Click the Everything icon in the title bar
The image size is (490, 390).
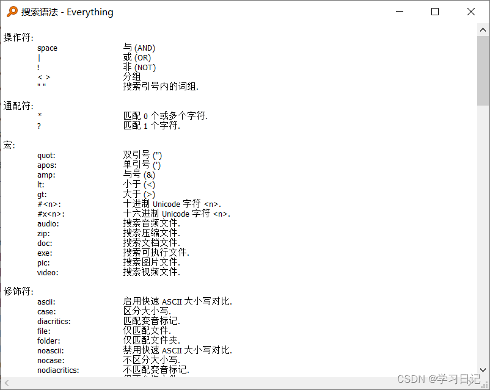tap(11, 12)
